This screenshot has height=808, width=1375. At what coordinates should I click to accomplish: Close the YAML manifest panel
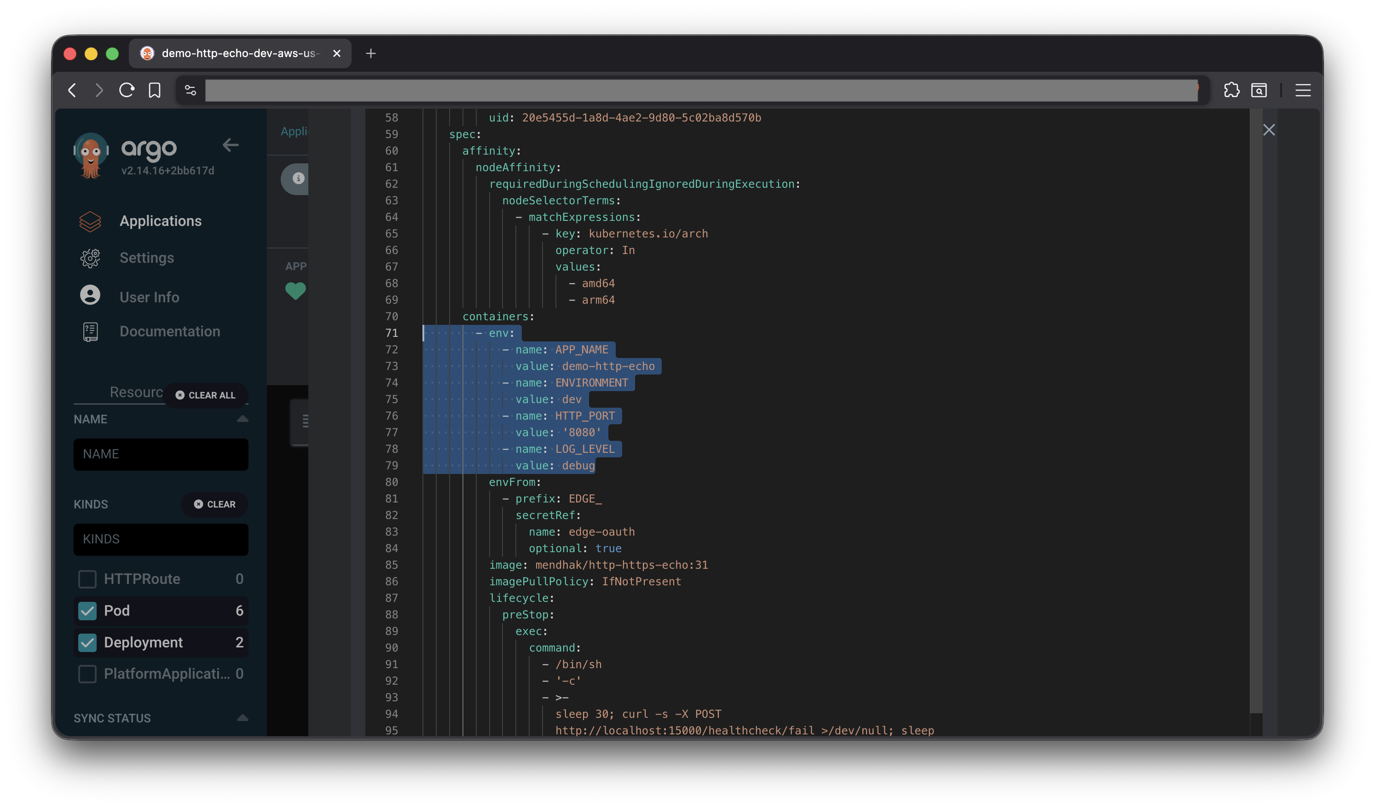point(1269,130)
